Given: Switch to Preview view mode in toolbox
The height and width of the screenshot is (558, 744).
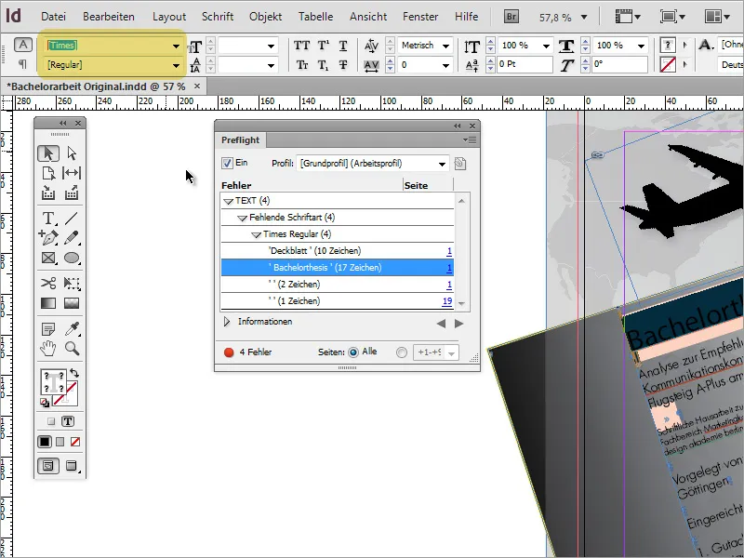Looking at the screenshot, I should (72, 466).
